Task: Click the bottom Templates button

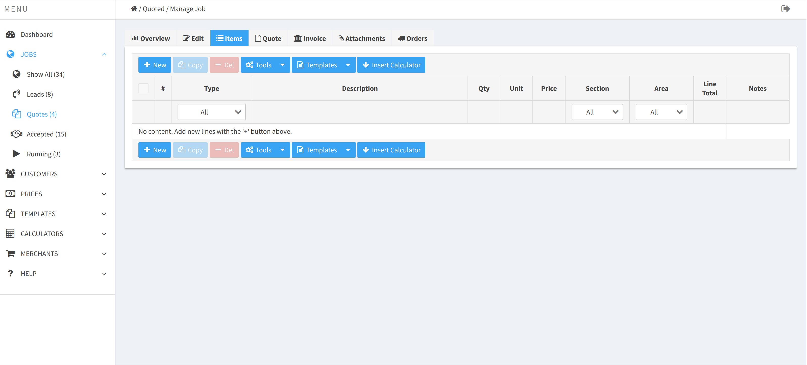Action: [317, 150]
